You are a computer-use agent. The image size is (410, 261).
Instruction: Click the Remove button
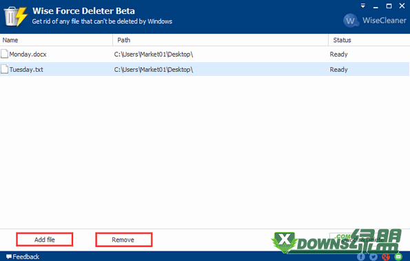(x=123, y=240)
